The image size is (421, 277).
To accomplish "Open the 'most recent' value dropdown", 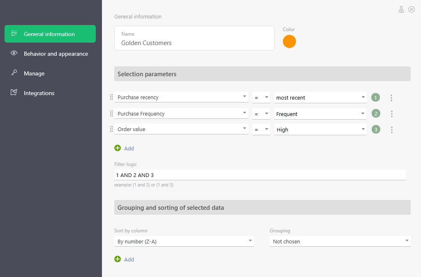I will [x=320, y=98].
